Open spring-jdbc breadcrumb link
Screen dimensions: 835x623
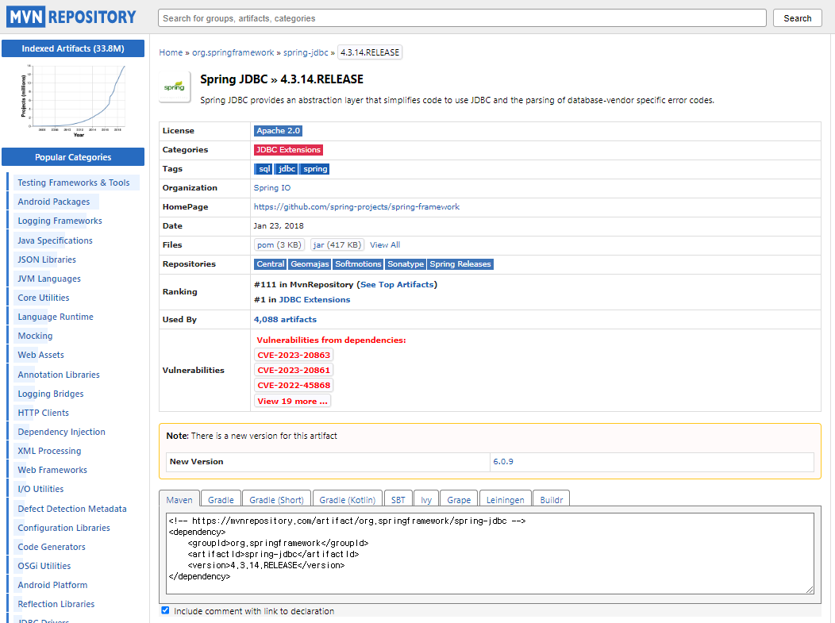306,52
